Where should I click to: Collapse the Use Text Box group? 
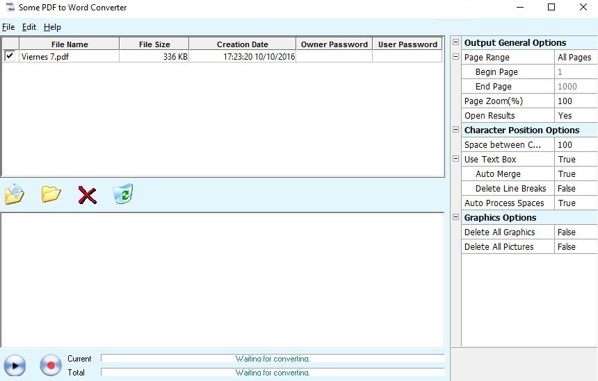[x=455, y=159]
